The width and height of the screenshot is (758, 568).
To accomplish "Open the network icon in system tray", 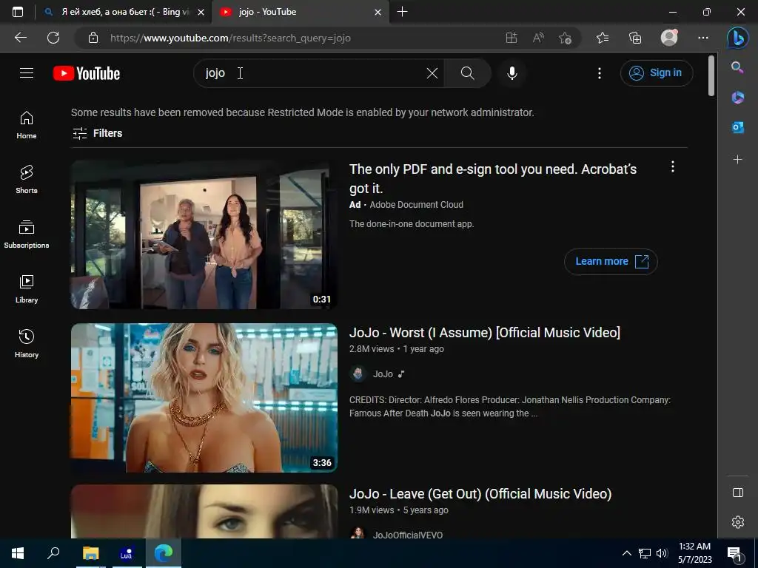I will click(645, 553).
